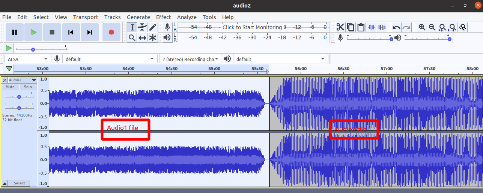Open the recording device default dropdown
The height and width of the screenshot is (193, 483).
110,59
